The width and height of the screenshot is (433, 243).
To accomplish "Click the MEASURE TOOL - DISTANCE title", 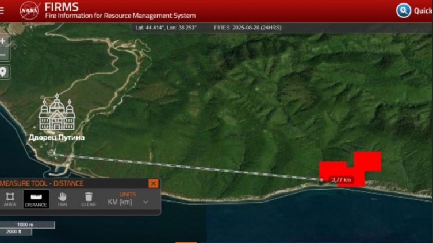I will click(x=41, y=183).
